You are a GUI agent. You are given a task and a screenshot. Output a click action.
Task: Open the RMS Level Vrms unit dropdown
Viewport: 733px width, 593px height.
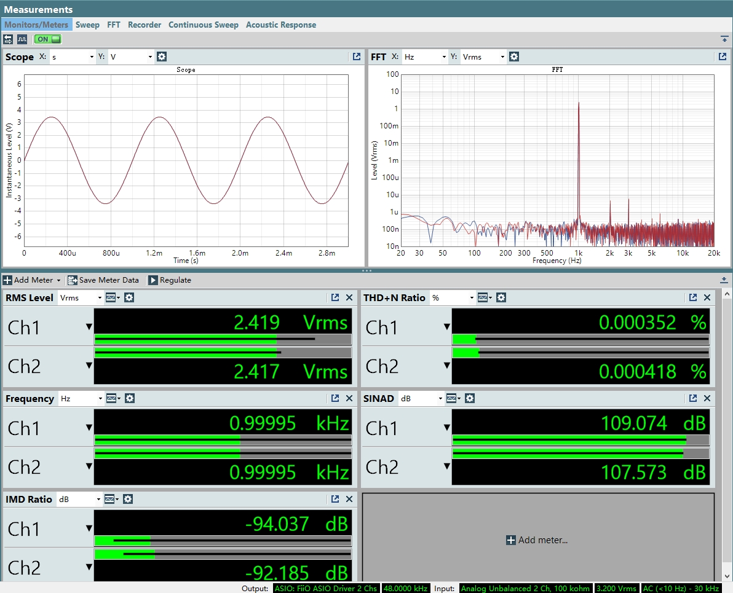(81, 297)
